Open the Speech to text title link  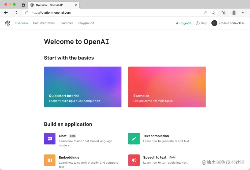[x=155, y=157]
